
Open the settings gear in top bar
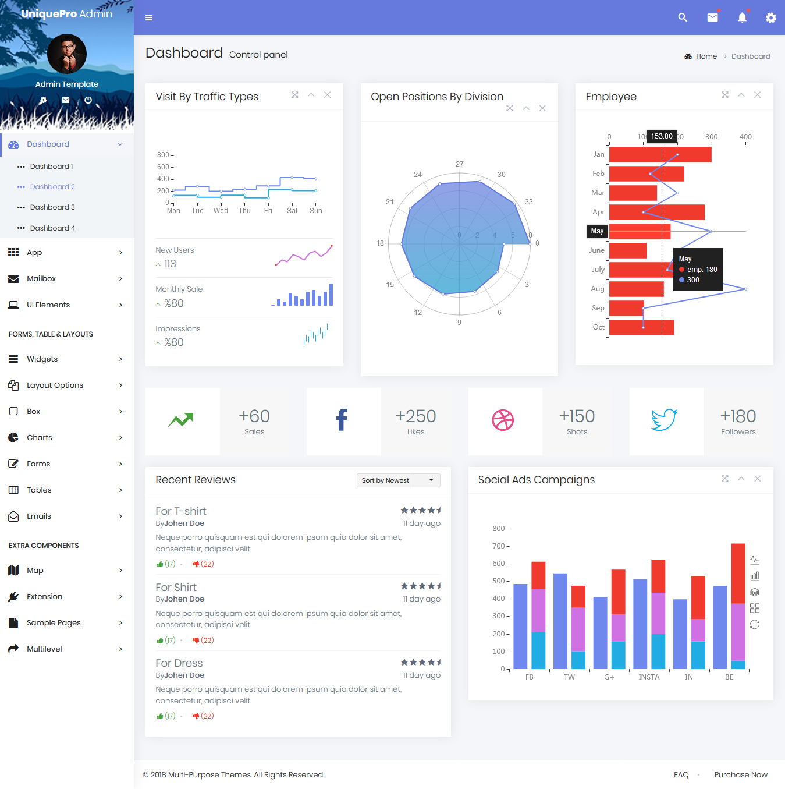(x=771, y=17)
